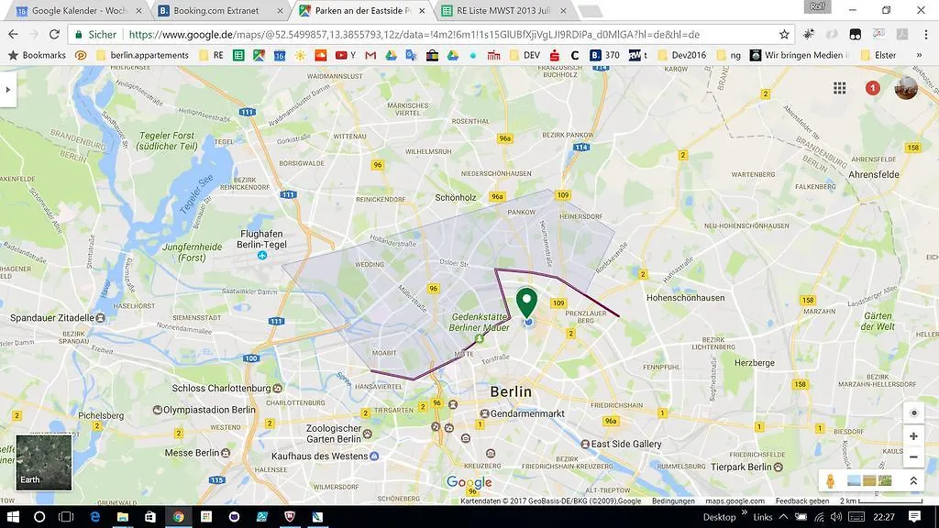Click the Schloss Charlottenburg place label
Image resolution: width=939 pixels, height=528 pixels.
[x=222, y=388]
